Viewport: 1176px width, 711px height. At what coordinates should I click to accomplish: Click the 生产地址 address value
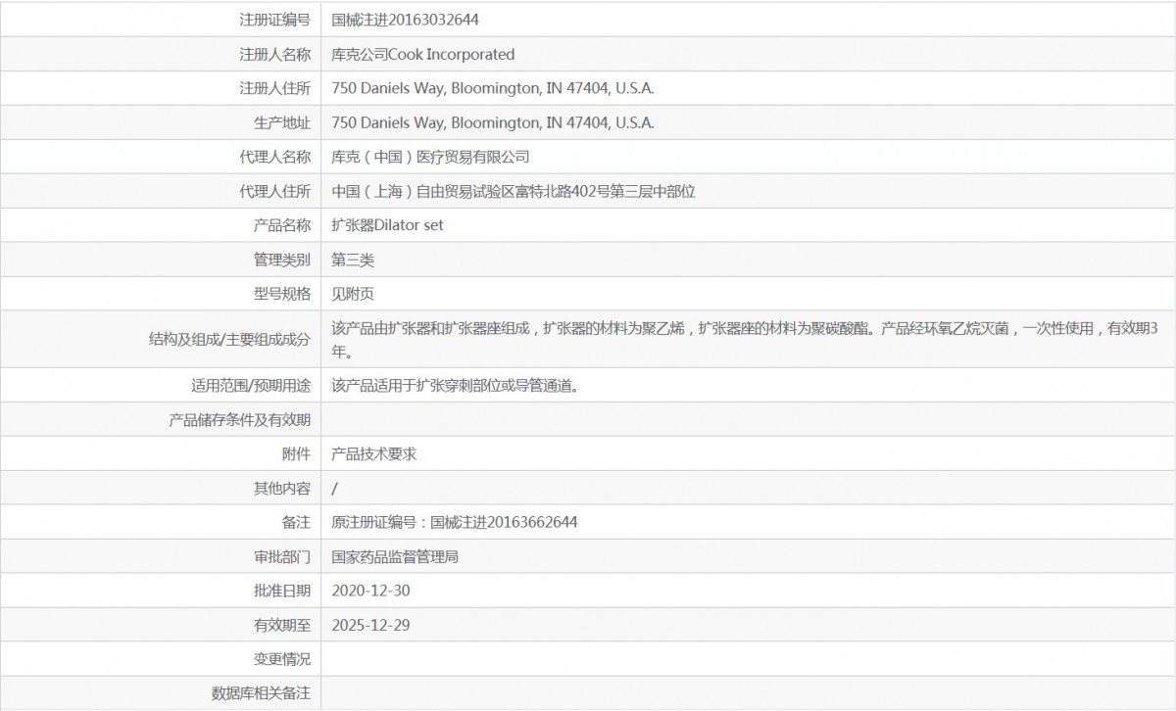coord(493,122)
